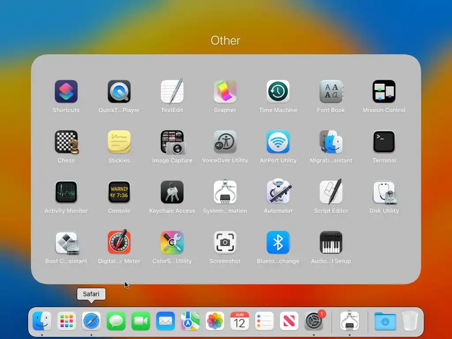Launch Disk Utility
This screenshot has width=452, height=339.
pos(384,192)
